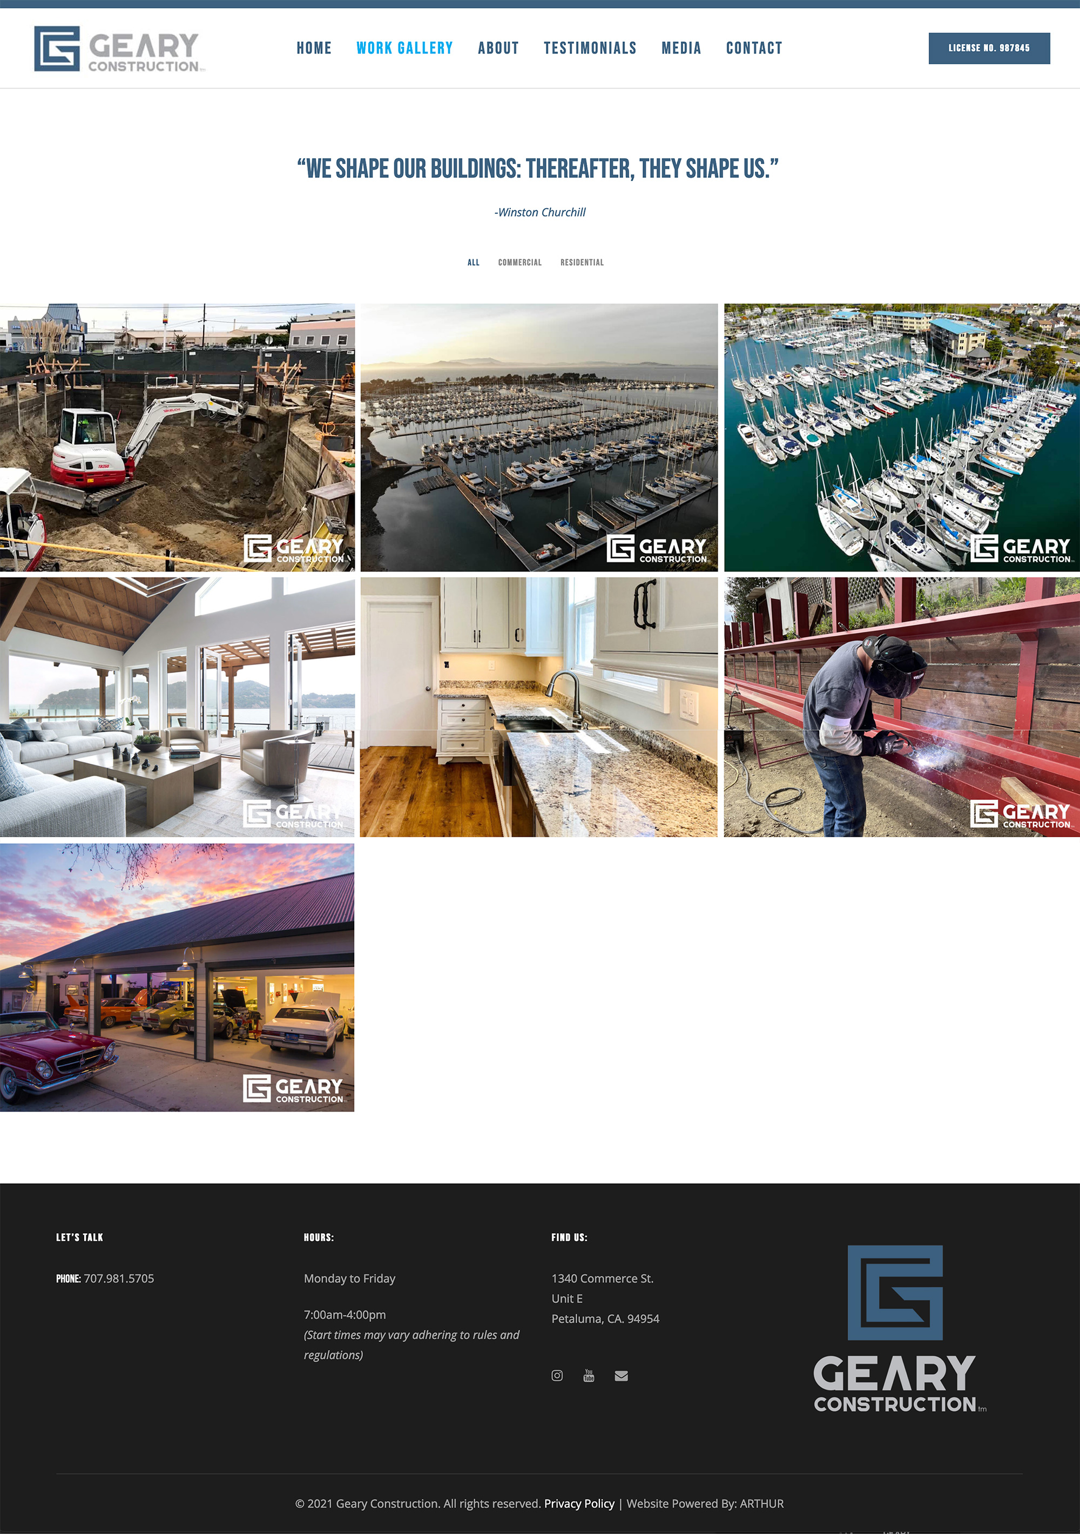
Task: Click the email envelope icon in footer
Action: [x=621, y=1375]
